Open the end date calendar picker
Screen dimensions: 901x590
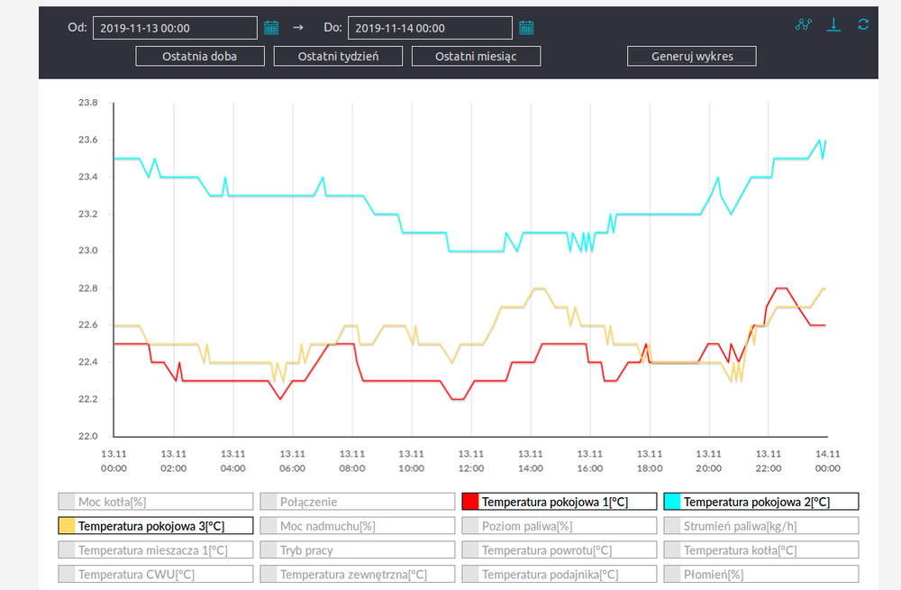527,28
